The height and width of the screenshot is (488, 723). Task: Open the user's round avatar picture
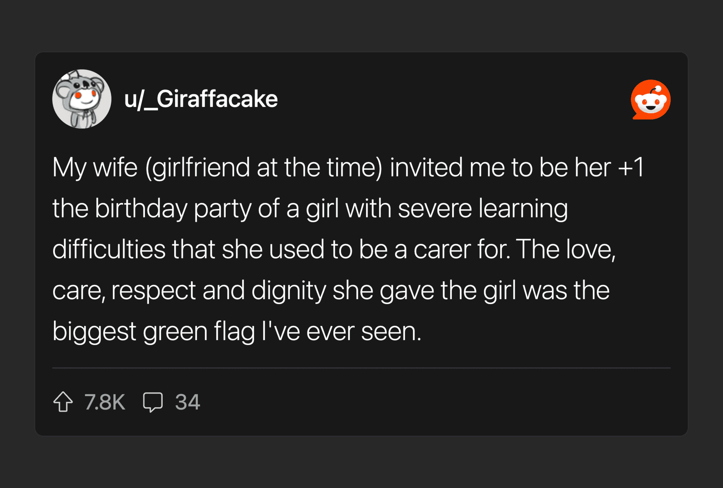82,99
